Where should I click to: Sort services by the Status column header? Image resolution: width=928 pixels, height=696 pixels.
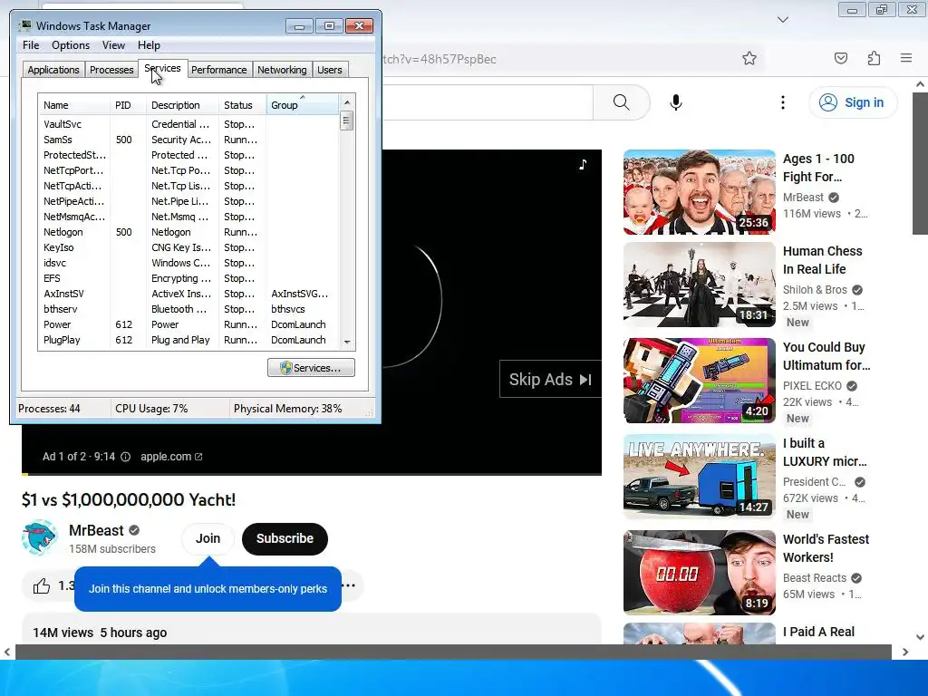point(243,105)
